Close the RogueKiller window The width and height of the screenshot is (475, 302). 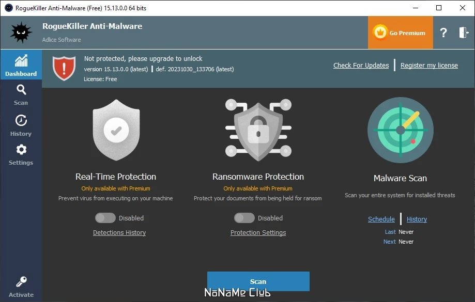(x=462, y=8)
